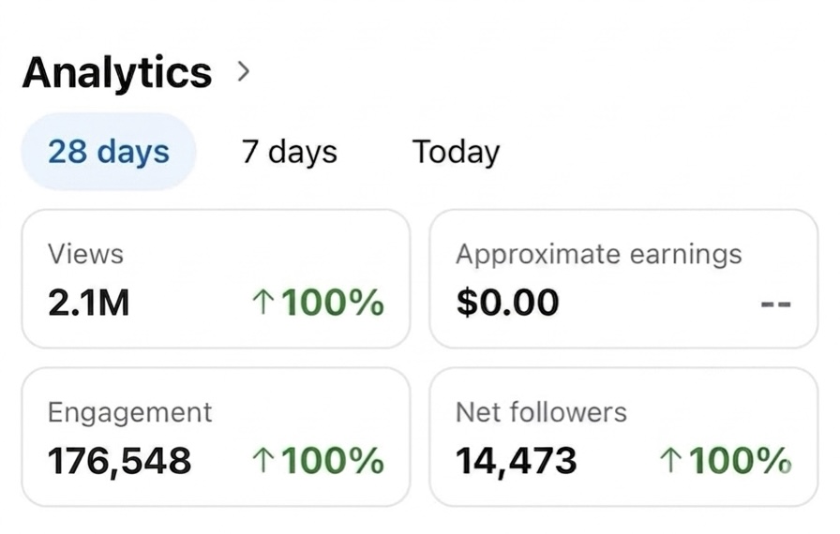840x534 pixels.
Task: Select the 14,473 net followers value
Action: point(516,460)
